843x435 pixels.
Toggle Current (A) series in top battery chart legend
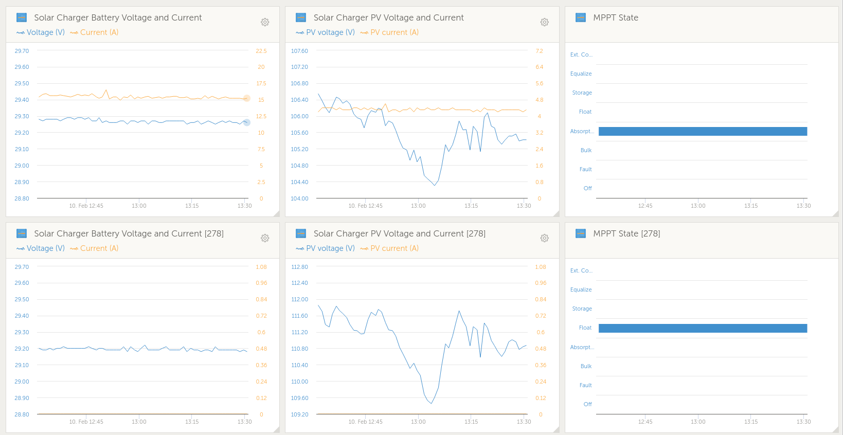(x=94, y=32)
